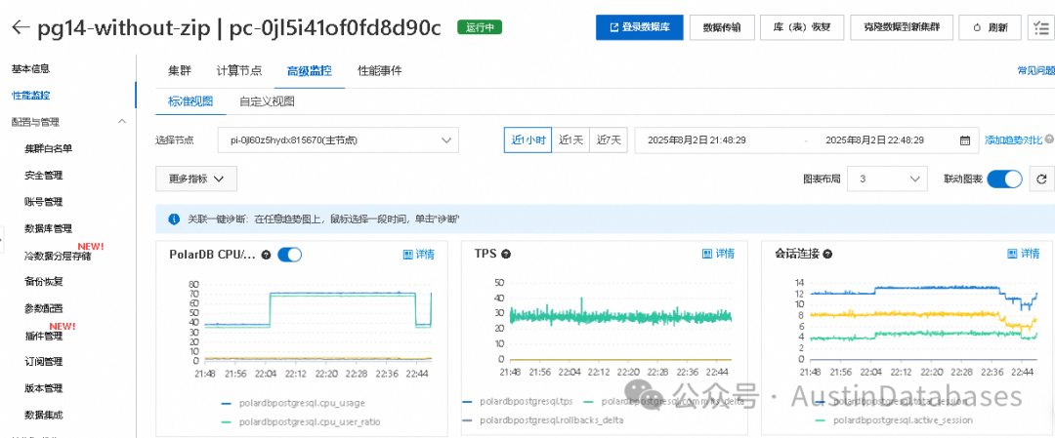The width and height of the screenshot is (1055, 438).
Task: Open 详情 for the 会话连接 chart
Action: (x=1024, y=254)
